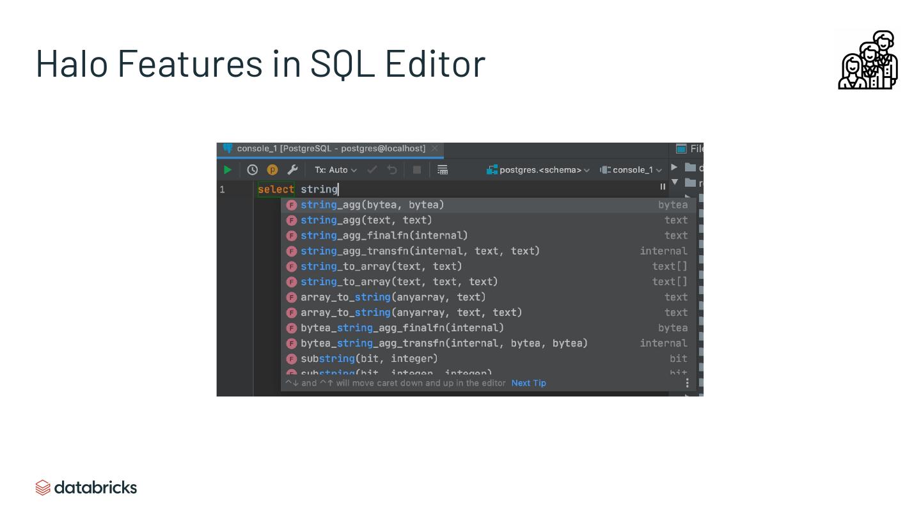The height and width of the screenshot is (518, 921).
Task: Expand the console_1 session dropdown
Action: (x=631, y=169)
